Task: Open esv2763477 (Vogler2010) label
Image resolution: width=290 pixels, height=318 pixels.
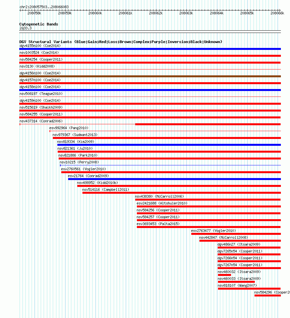Action: click(x=214, y=231)
